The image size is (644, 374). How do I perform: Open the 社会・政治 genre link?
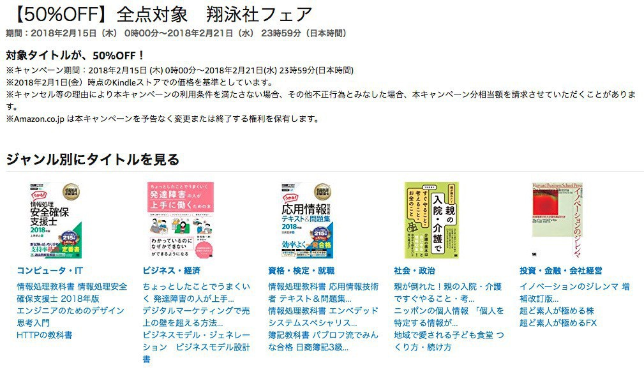pyautogui.click(x=414, y=271)
